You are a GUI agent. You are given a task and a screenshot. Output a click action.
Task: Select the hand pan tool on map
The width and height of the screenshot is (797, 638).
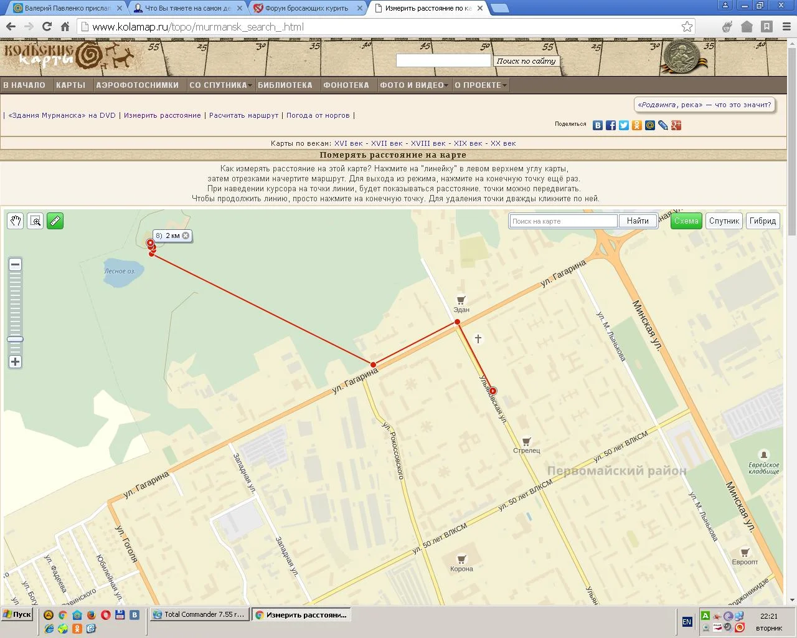16,221
